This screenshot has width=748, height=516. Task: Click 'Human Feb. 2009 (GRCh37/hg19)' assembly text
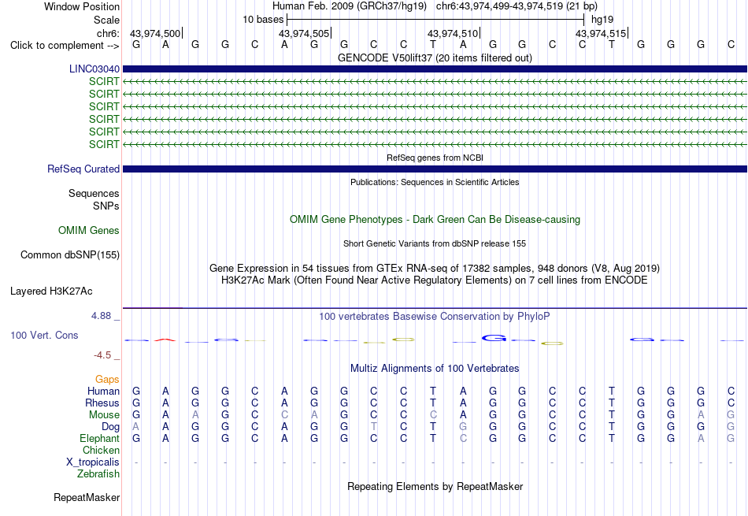pos(350,6)
